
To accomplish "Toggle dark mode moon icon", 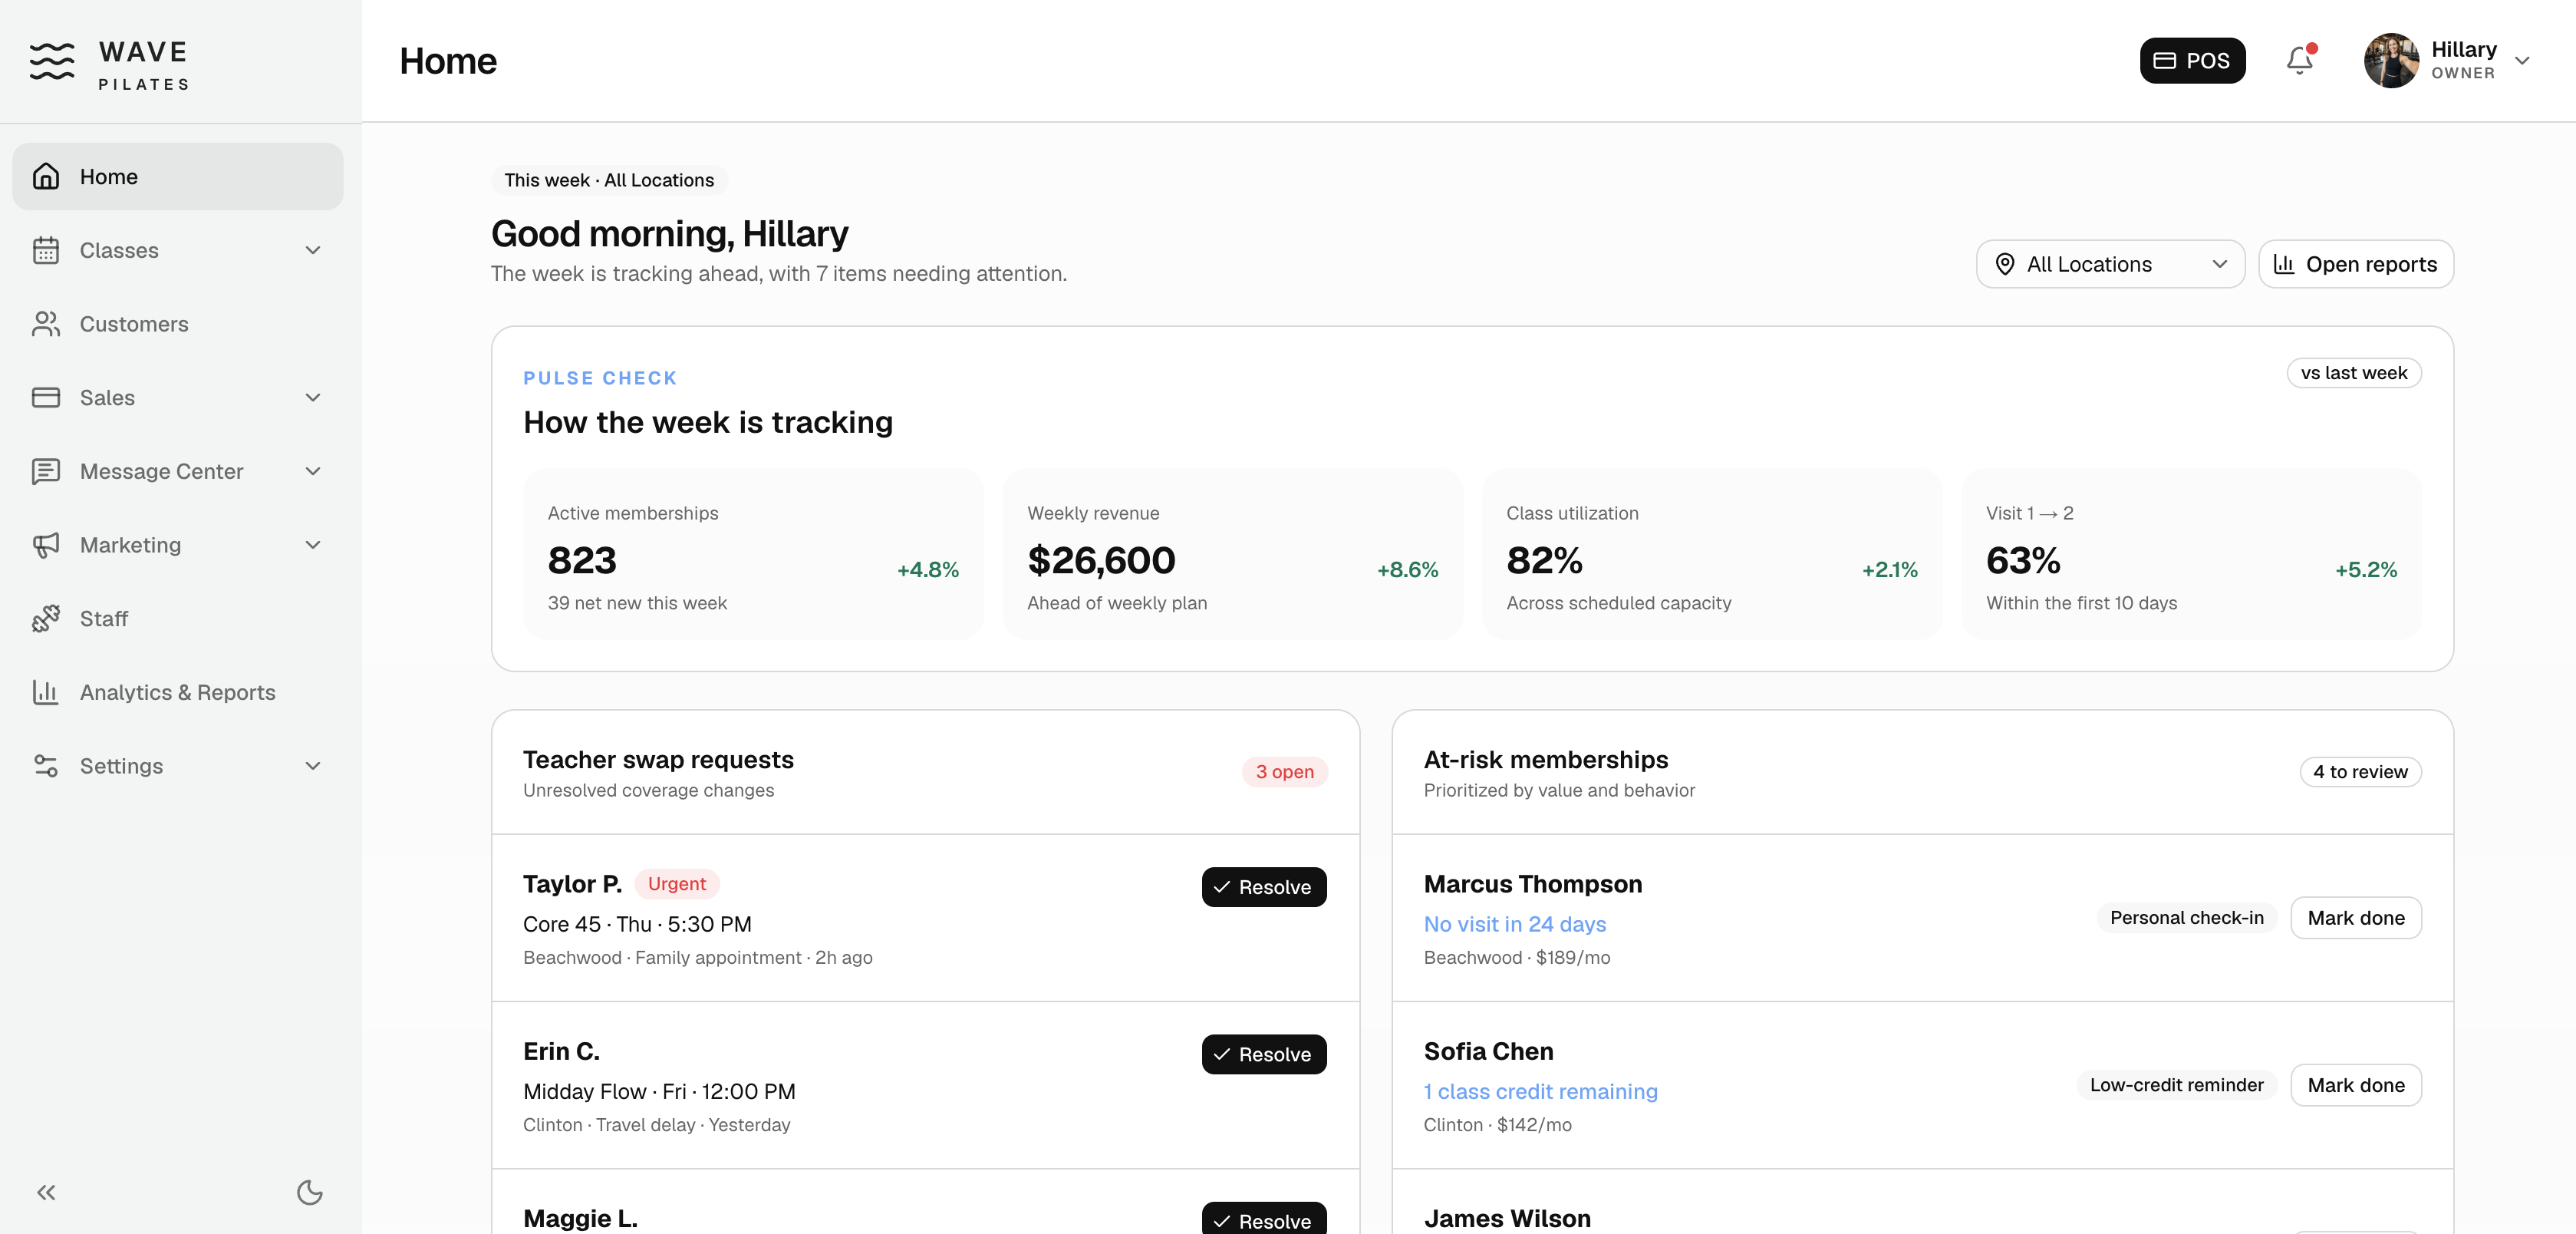I will [x=310, y=1192].
